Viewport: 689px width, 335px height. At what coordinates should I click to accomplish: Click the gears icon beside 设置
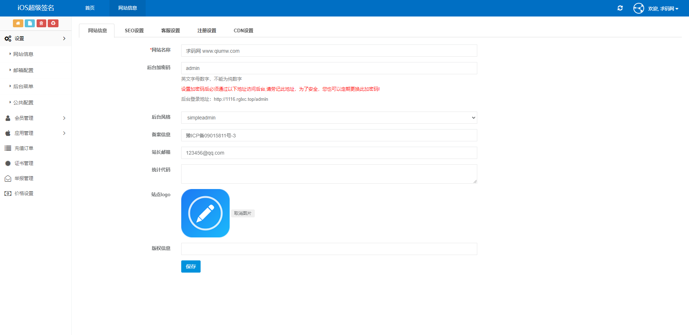point(8,38)
